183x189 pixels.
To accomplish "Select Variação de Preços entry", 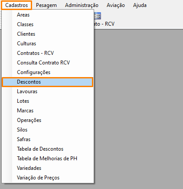I will (x=48, y=178).
